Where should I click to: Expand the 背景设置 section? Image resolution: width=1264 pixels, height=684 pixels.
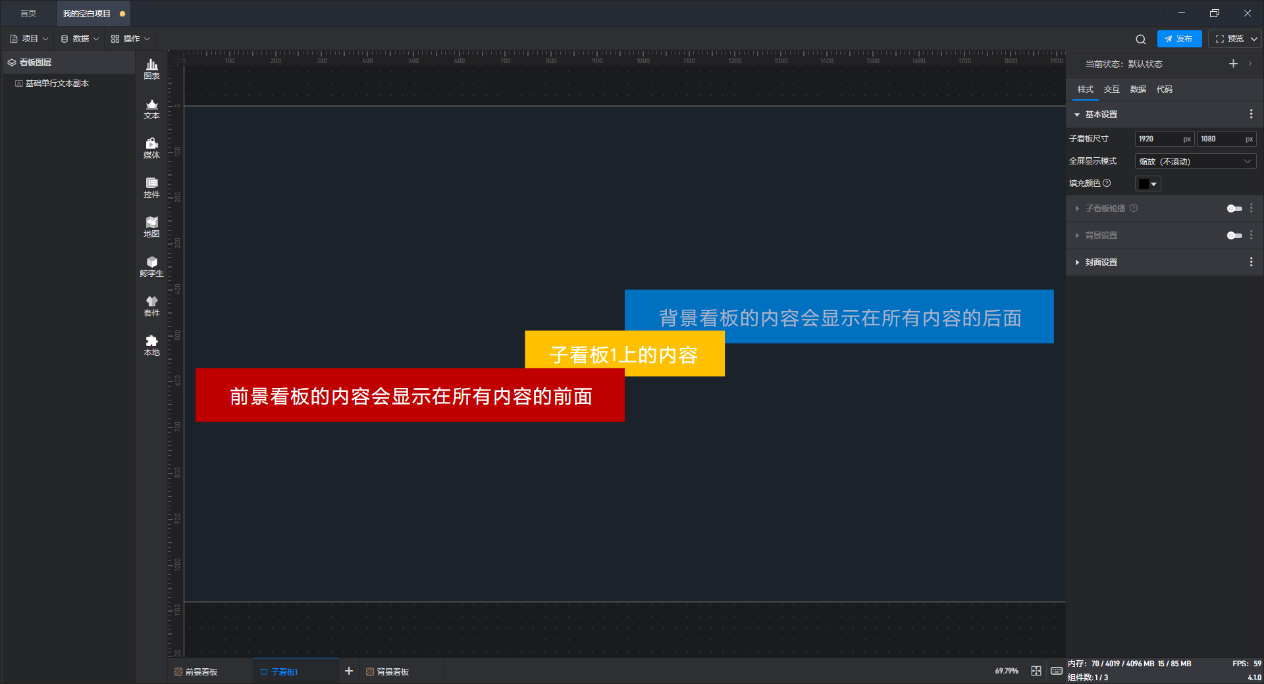(1077, 235)
